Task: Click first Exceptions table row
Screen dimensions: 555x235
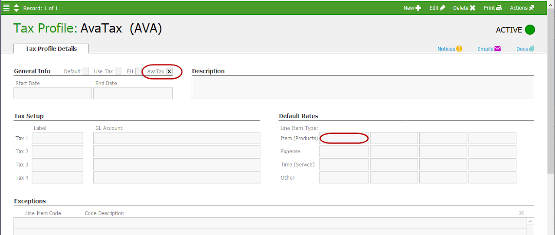Action: tap(270, 223)
